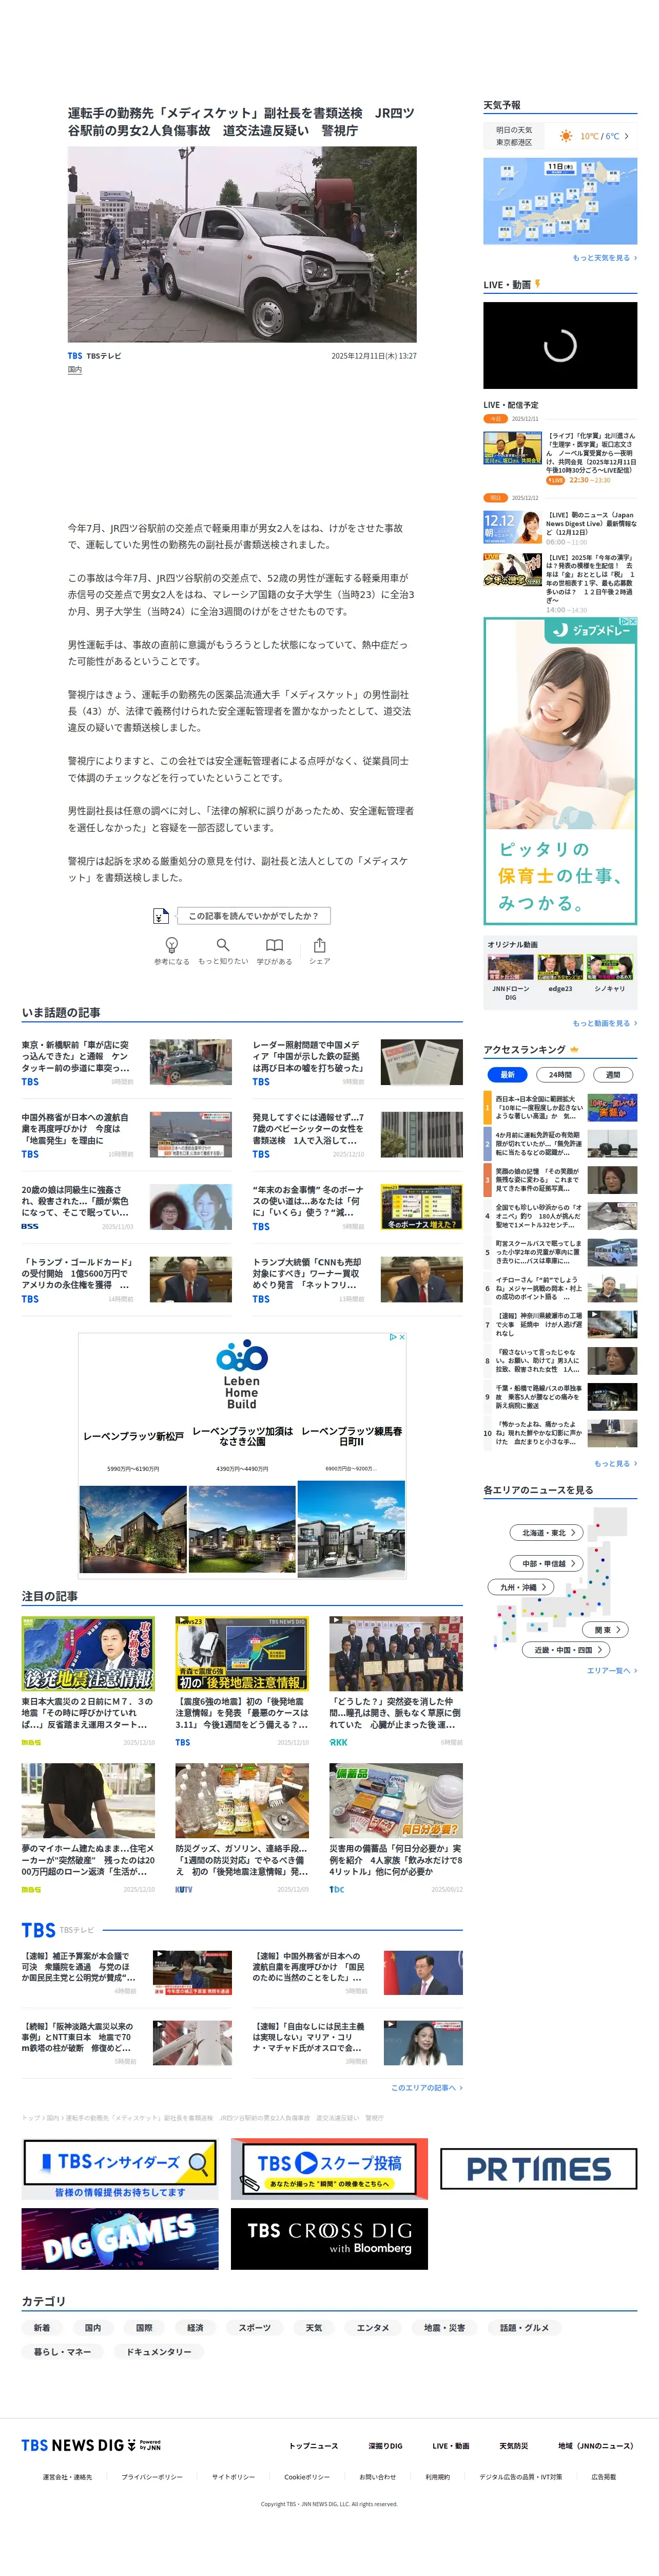Select the 国際 category chip
The image size is (659, 2576).
145,2327
